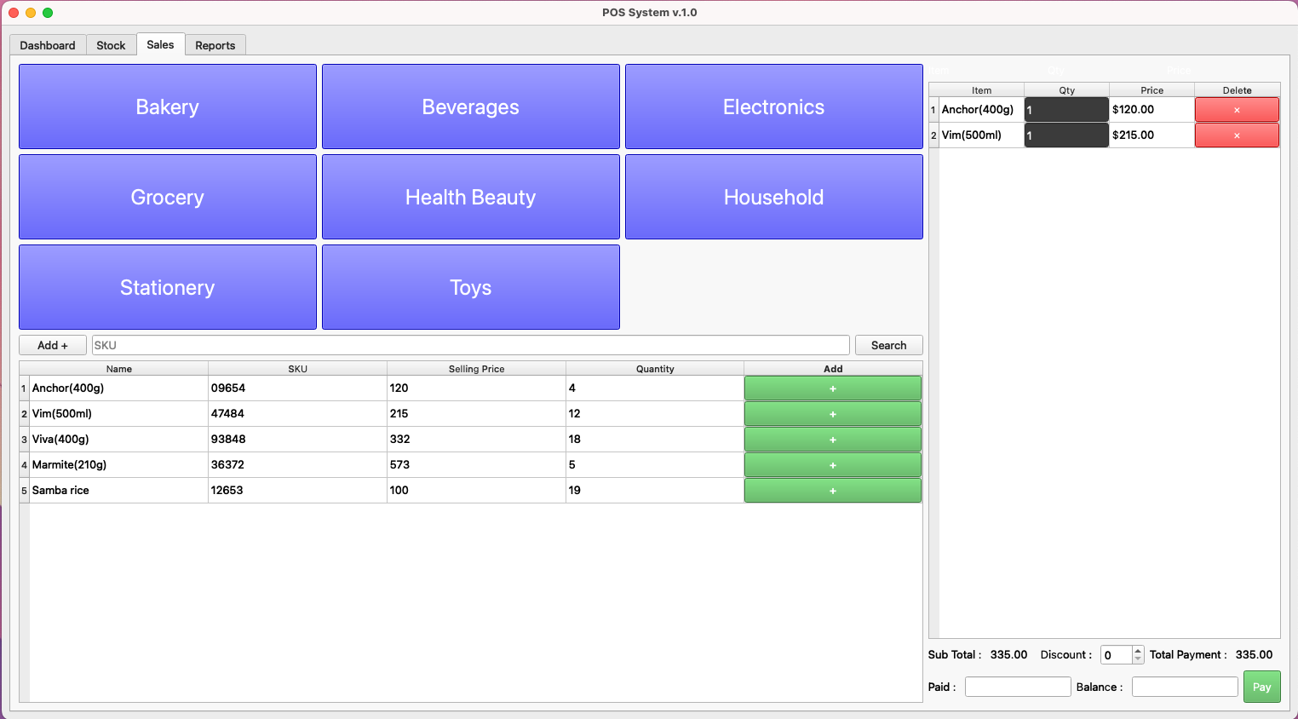Switch to the Dashboard tab
This screenshot has width=1298, height=719.
[48, 45]
